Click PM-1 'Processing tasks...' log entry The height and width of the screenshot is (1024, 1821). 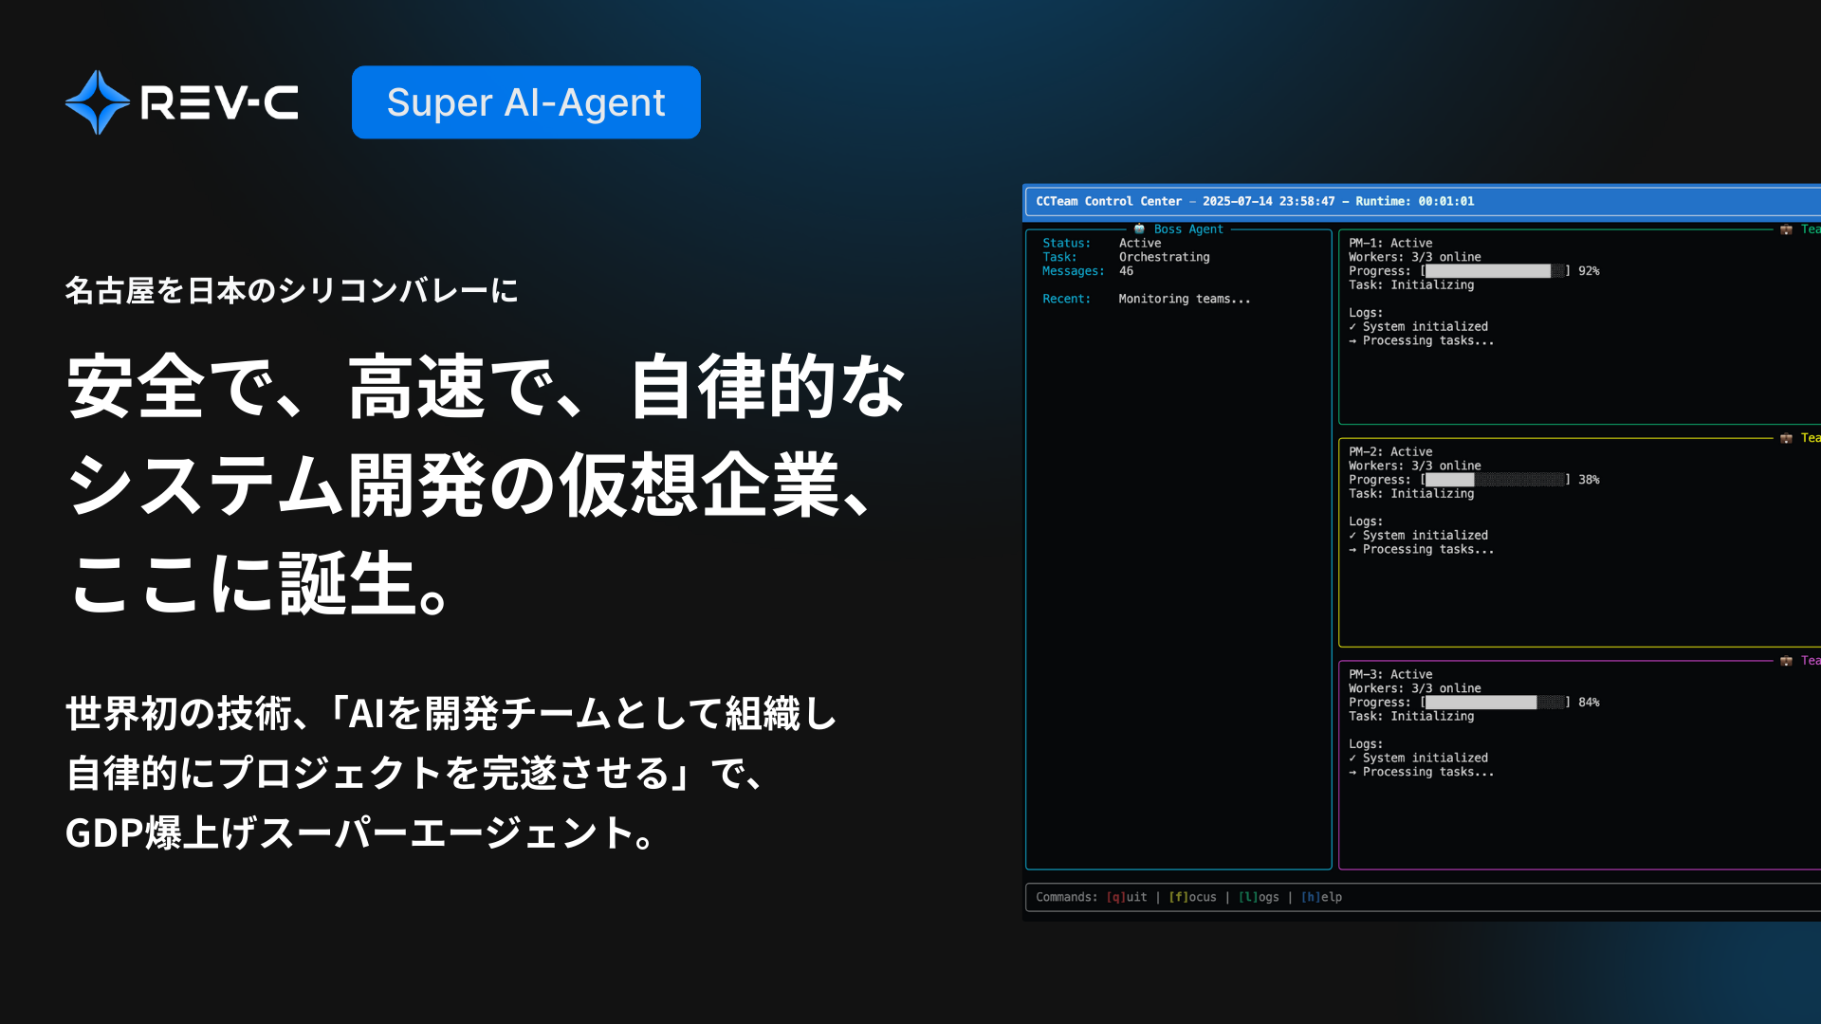click(x=1427, y=340)
